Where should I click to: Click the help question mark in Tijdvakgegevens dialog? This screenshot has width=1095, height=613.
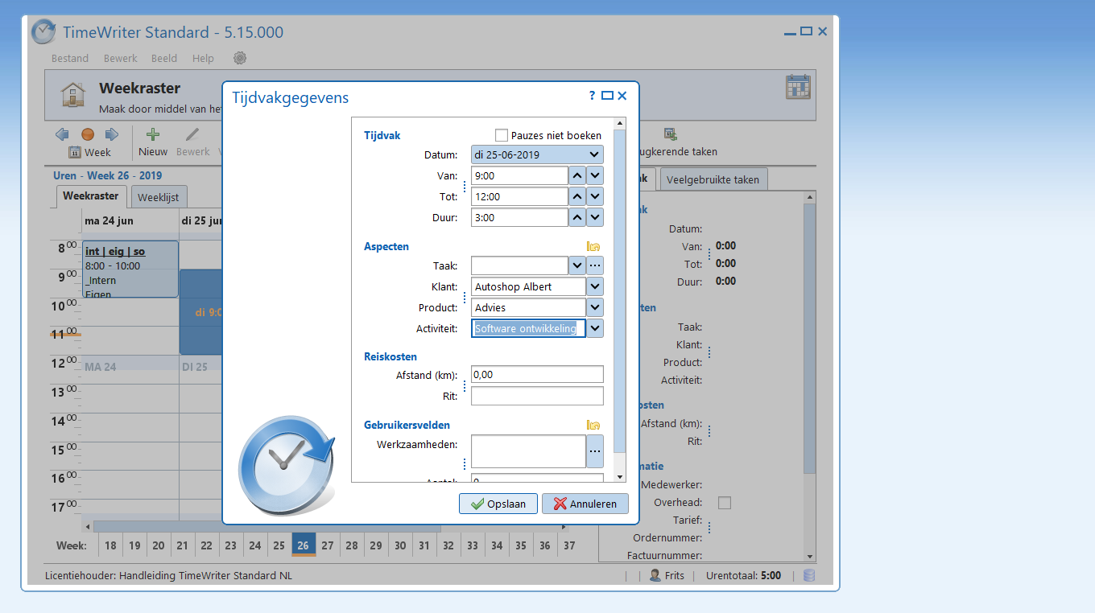coord(593,95)
